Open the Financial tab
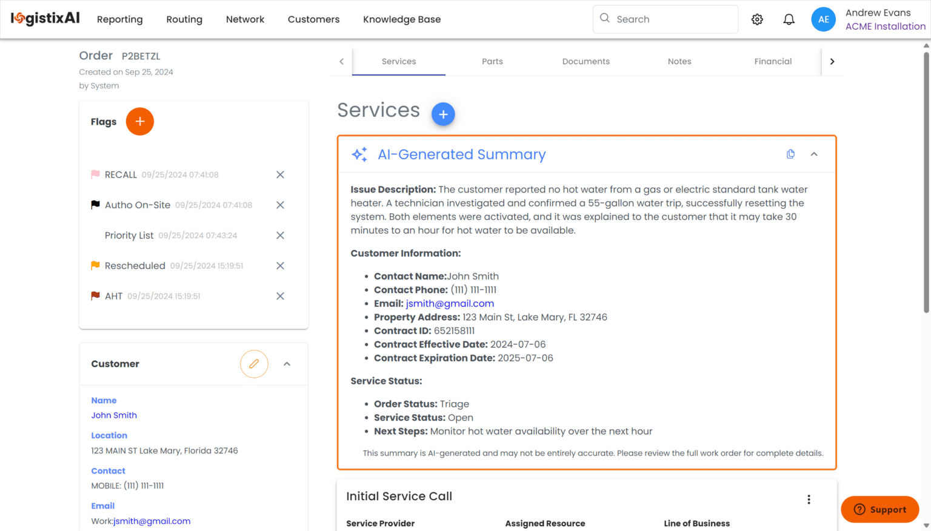 (773, 61)
